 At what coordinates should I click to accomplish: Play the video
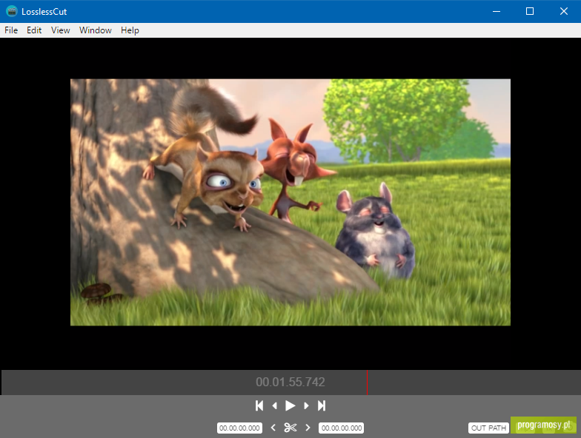(x=290, y=405)
